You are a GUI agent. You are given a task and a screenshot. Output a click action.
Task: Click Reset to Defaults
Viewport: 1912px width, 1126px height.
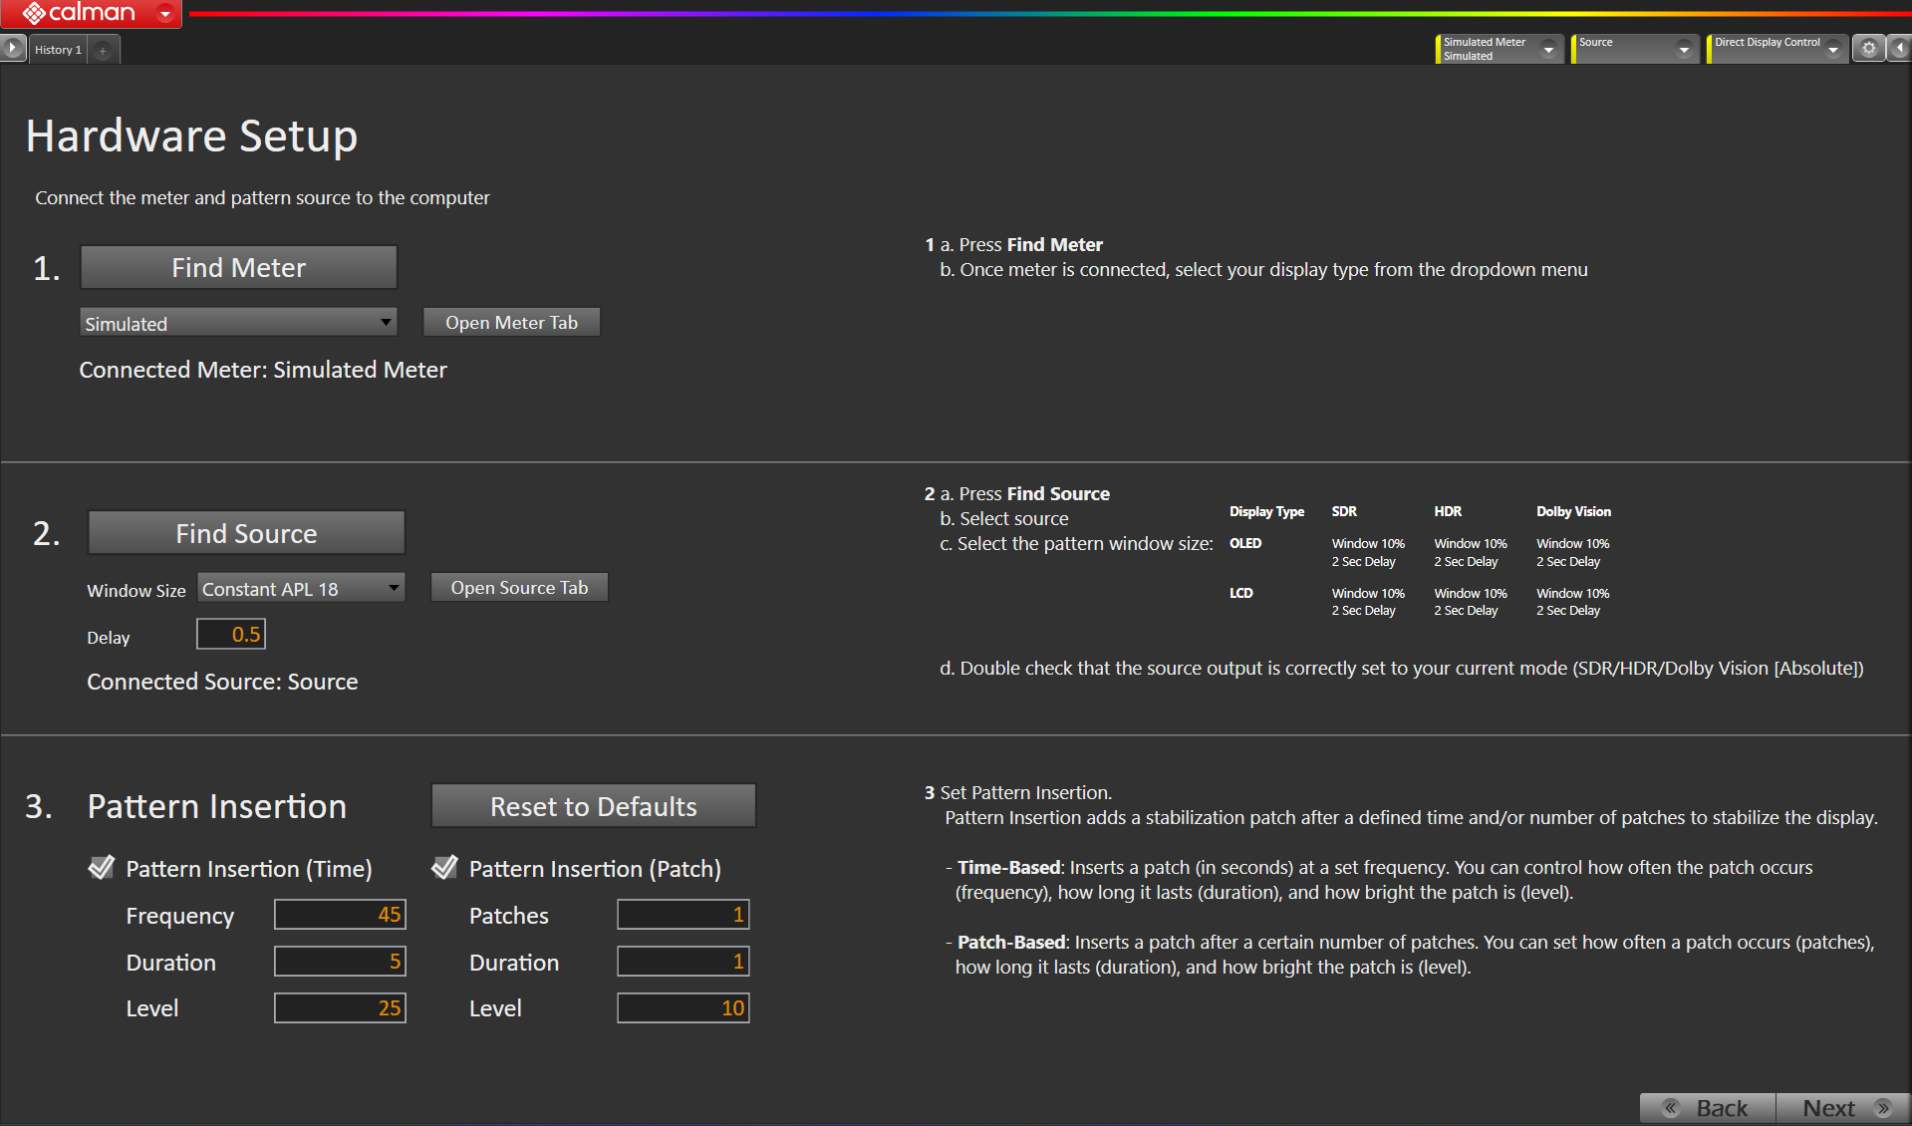(x=593, y=806)
